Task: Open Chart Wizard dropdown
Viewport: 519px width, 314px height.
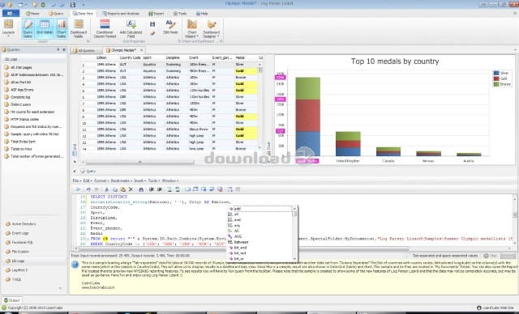Action: pos(192,28)
